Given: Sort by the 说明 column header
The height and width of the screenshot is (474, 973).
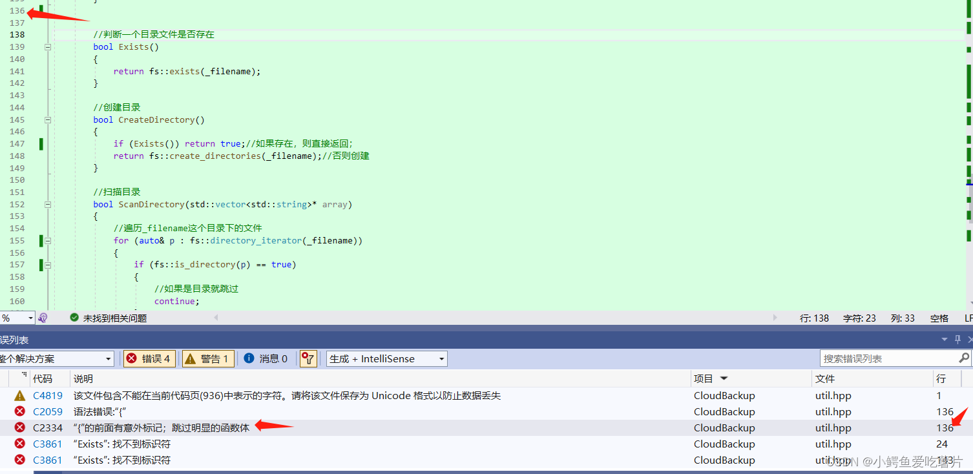Looking at the screenshot, I should (83, 378).
